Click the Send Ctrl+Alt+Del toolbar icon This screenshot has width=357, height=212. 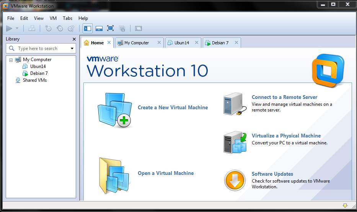pyautogui.click(x=32, y=28)
